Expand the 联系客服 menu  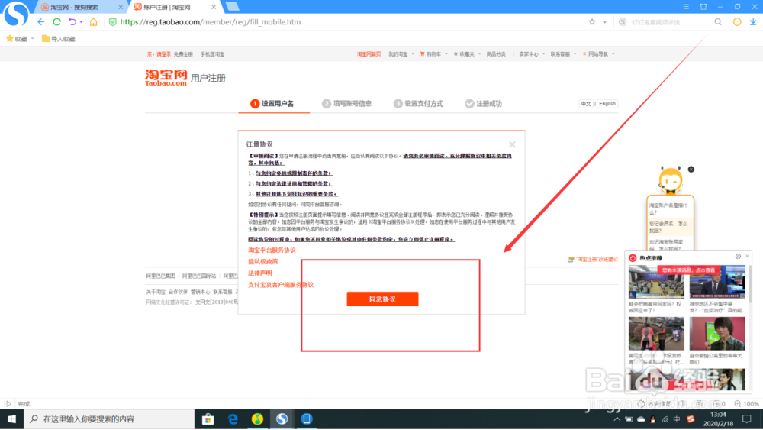[563, 54]
